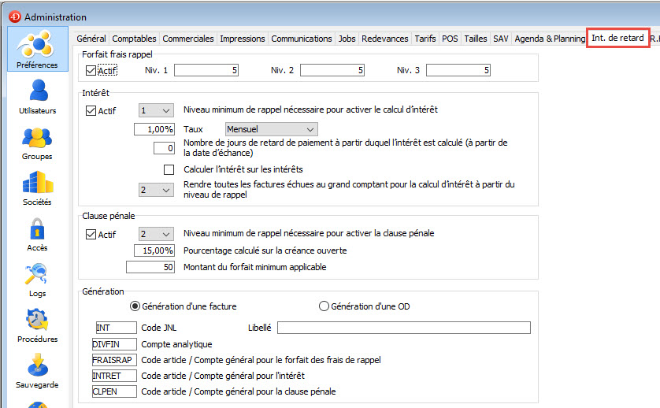
Task: Open the Utilisateurs section
Action: 37,96
